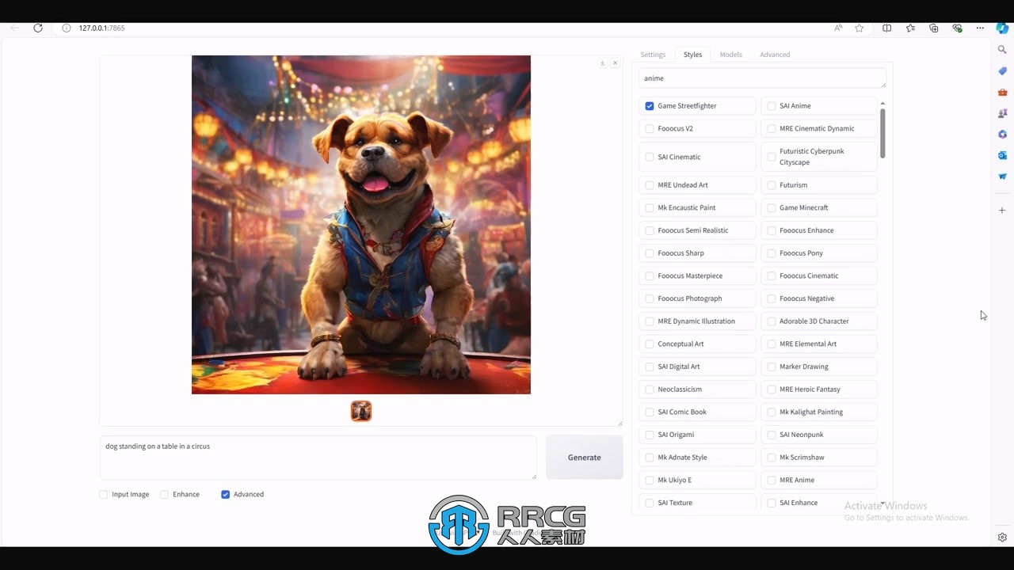The image size is (1014, 570).
Task: Open sidebar Search icon
Action: [x=1002, y=50]
